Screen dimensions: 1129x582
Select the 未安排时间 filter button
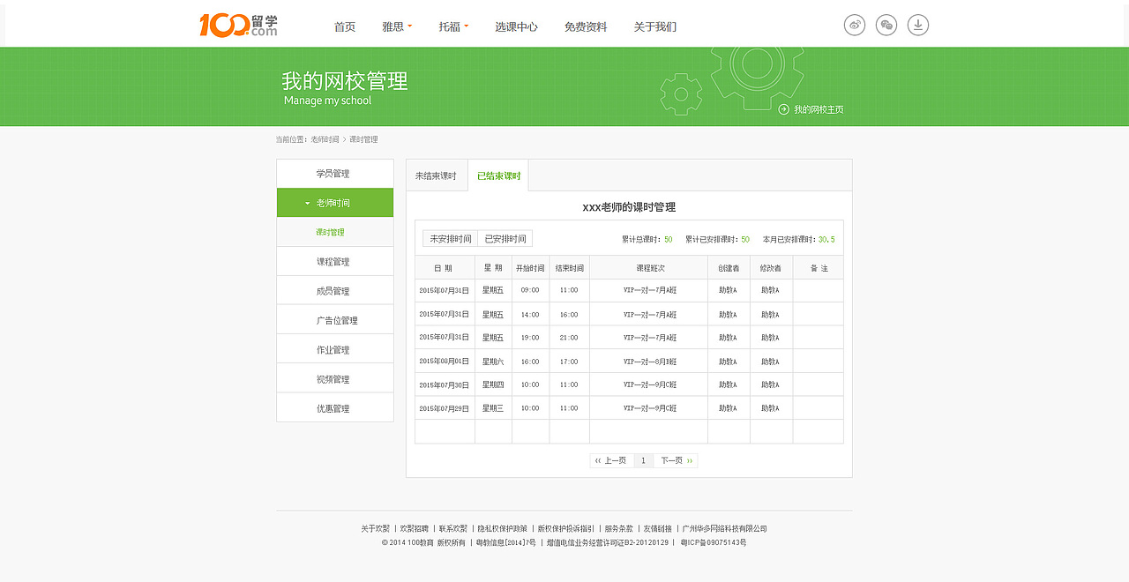451,239
